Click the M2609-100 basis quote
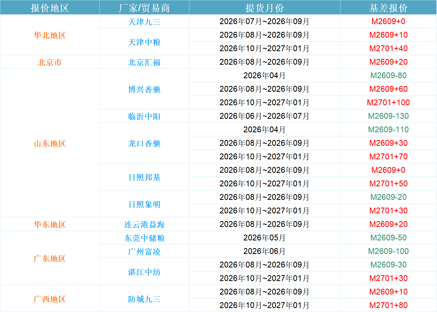 [388, 251]
